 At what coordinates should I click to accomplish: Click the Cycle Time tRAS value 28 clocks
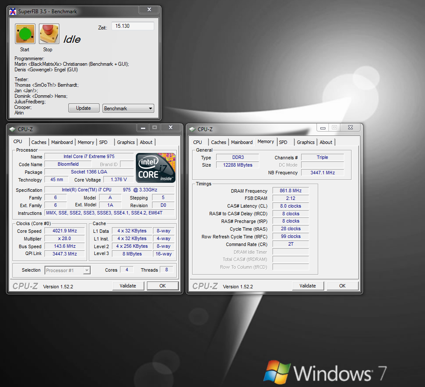point(290,229)
